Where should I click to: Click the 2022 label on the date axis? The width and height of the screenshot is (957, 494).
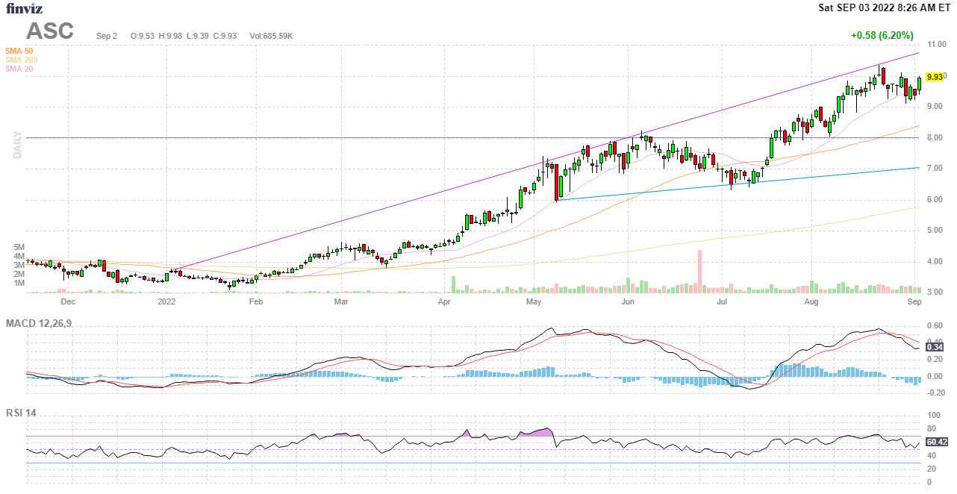tap(166, 302)
